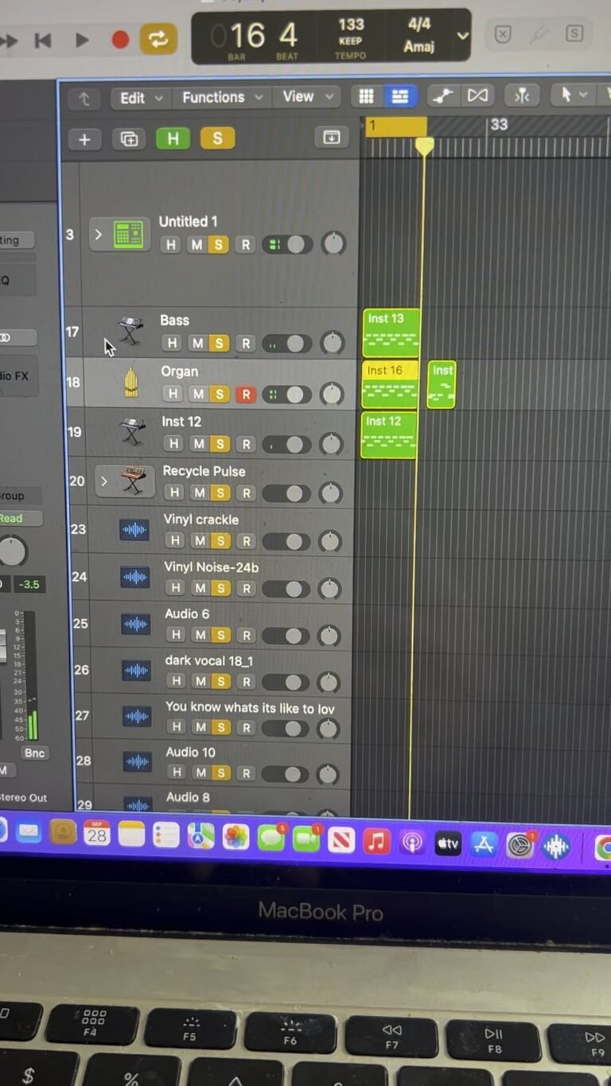Select the Vinyl crackle waveform icon

point(134,530)
